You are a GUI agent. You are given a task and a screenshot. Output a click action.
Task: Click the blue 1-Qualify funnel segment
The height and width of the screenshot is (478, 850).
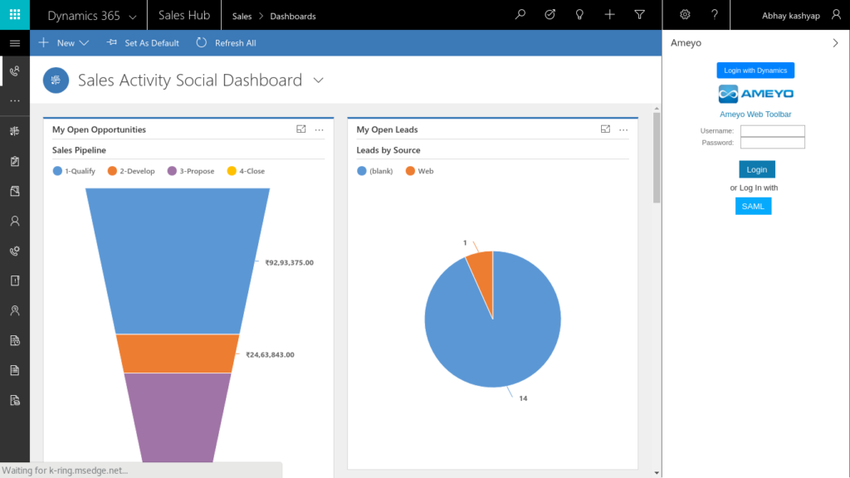pyautogui.click(x=178, y=261)
